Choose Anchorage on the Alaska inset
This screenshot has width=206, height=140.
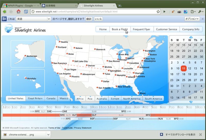[x=25, y=56]
